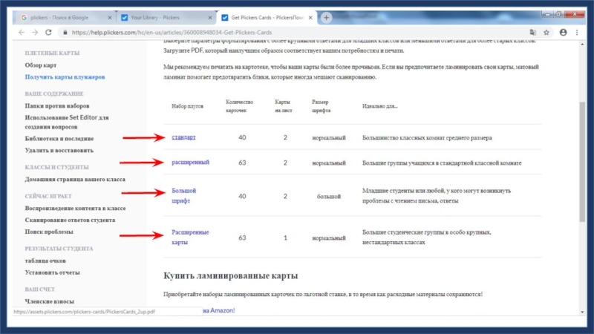Follow the 'на Amazon!' link

tap(218, 310)
